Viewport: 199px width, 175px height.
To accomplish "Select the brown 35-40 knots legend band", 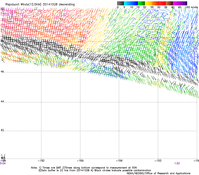I will 169,3.
